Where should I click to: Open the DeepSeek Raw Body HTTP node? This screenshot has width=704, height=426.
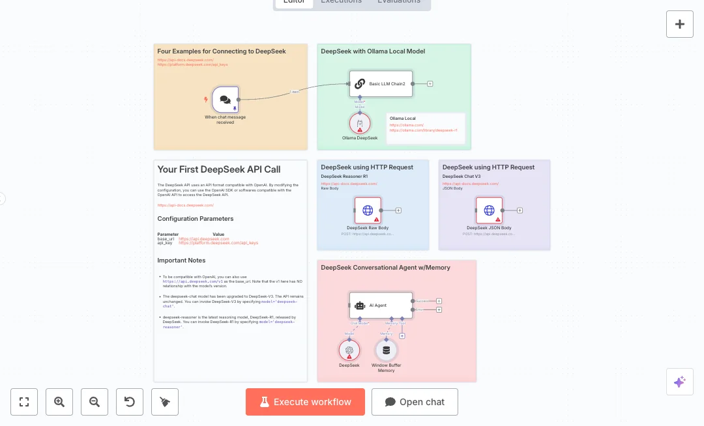(368, 210)
